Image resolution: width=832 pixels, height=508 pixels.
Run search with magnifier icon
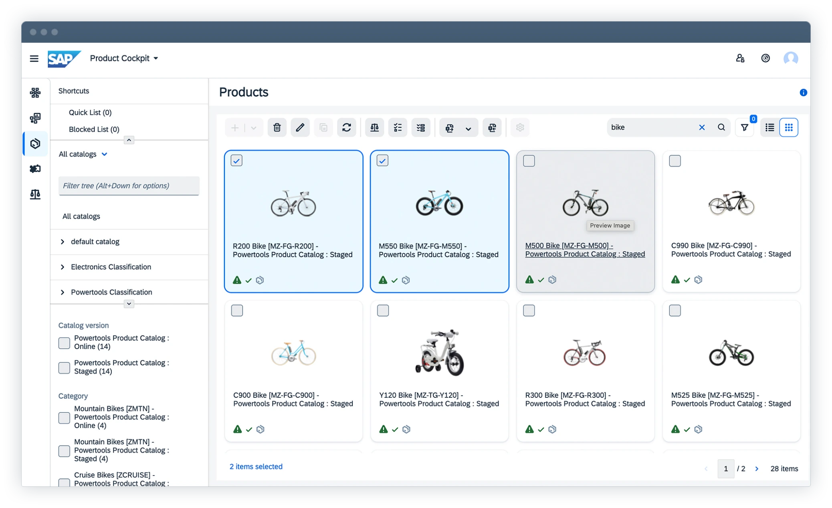(x=721, y=127)
